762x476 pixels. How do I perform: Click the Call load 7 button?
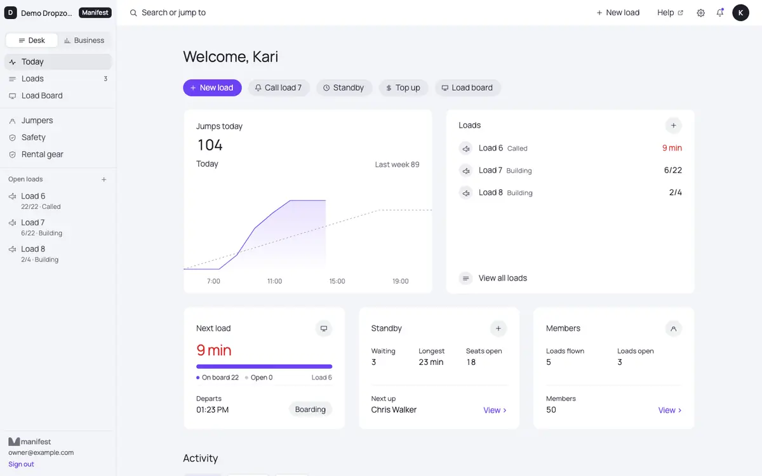point(279,88)
